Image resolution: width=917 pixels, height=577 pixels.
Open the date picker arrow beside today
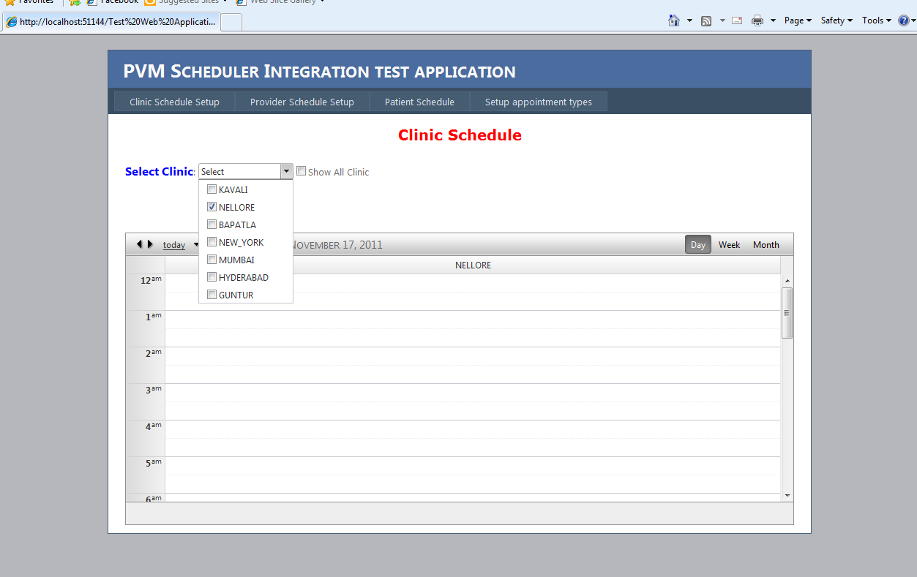(196, 245)
